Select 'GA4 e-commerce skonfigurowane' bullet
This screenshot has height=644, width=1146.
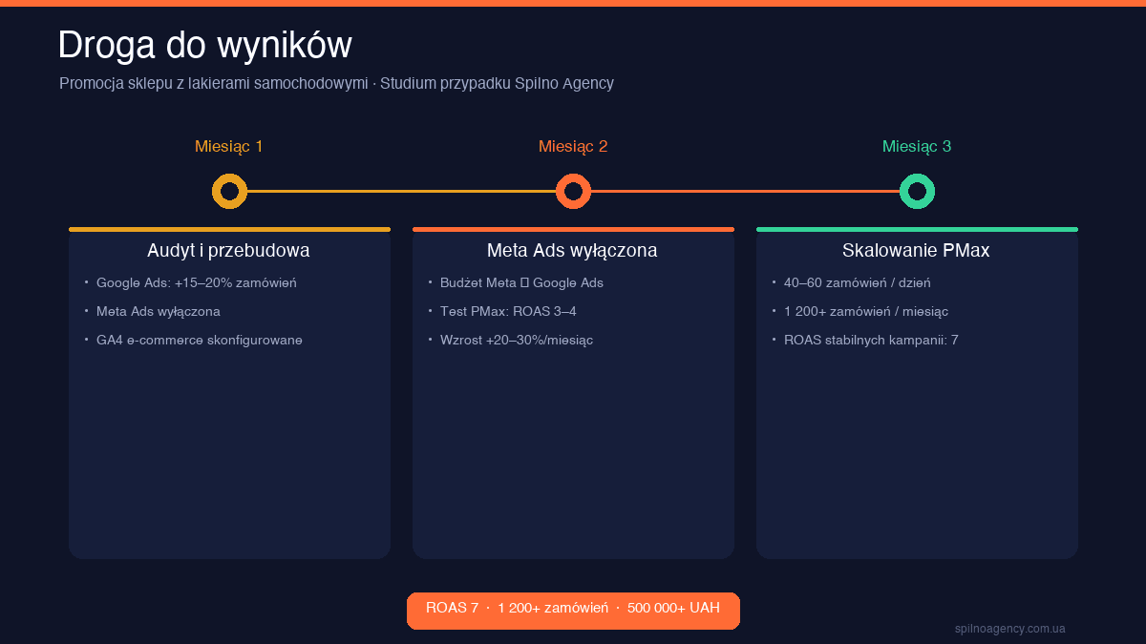200,341
